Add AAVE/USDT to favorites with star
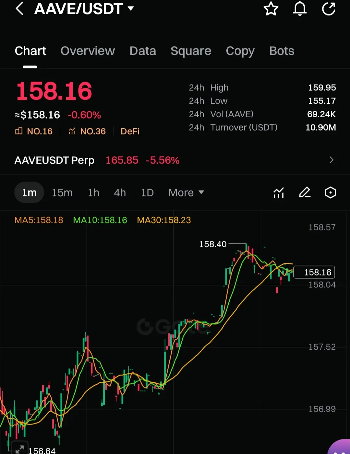 tap(271, 9)
